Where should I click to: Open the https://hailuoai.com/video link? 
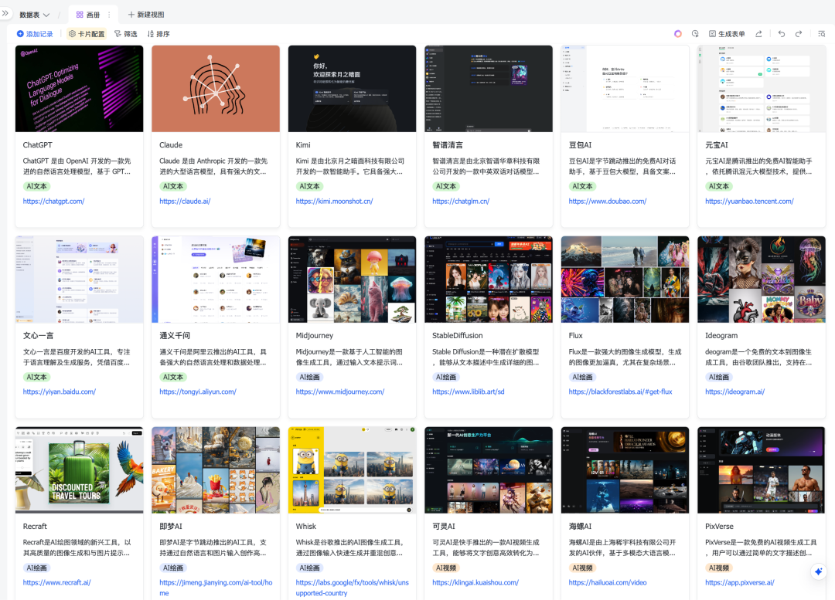[x=608, y=582]
